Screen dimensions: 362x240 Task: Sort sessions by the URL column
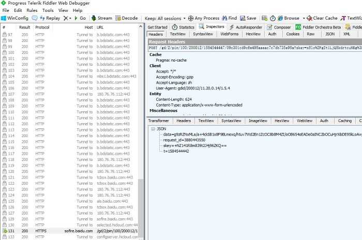(x=100, y=27)
